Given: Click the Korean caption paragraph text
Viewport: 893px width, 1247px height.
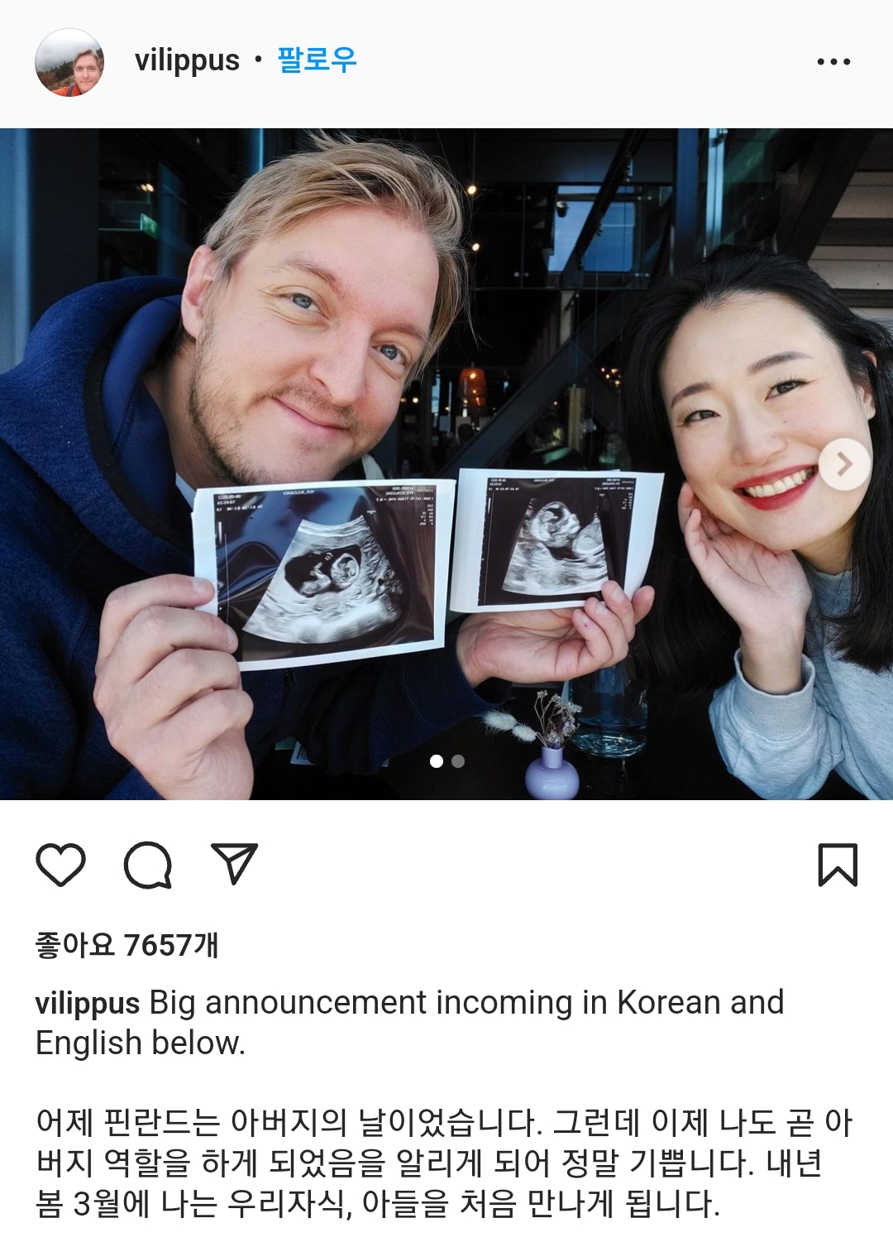Looking at the screenshot, I should 444,1163.
